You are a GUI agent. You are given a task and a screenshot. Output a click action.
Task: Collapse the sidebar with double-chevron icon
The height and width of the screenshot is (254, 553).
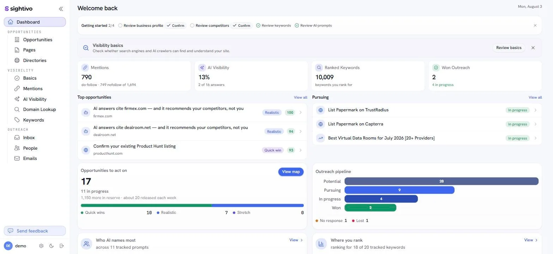(x=61, y=9)
